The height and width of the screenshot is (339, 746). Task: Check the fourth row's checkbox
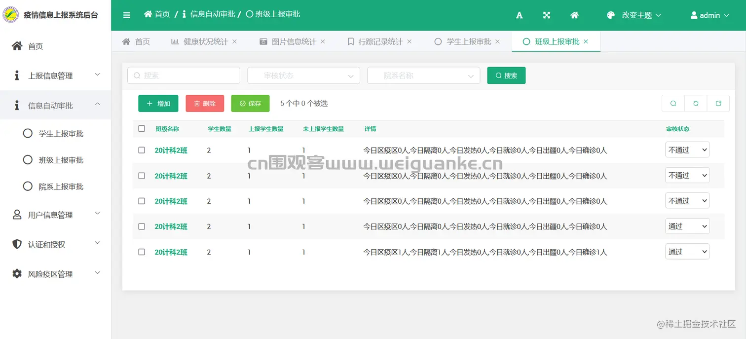[142, 226]
